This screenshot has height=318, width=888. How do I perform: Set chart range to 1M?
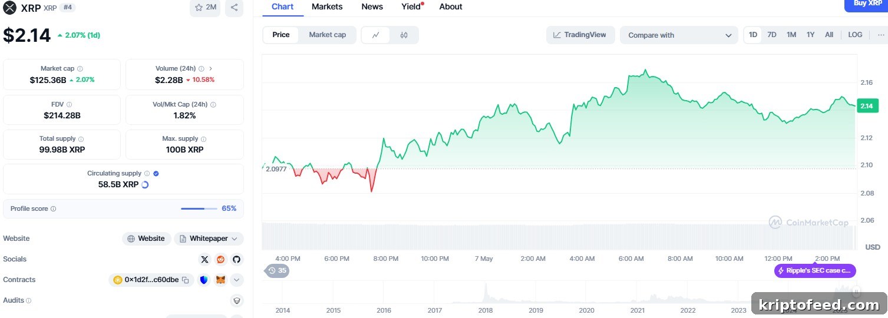(x=791, y=35)
